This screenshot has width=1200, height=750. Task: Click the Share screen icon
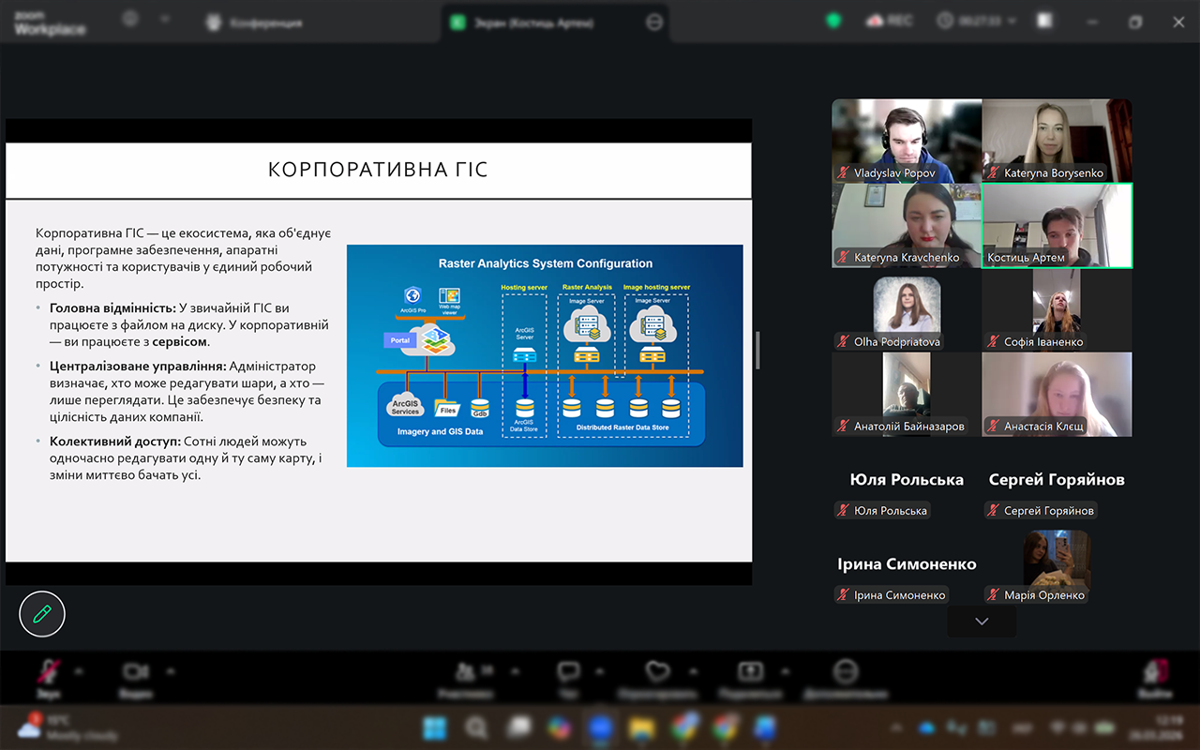pos(750,673)
